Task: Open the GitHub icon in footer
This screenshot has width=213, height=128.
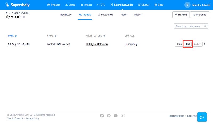Action: [109, 115]
